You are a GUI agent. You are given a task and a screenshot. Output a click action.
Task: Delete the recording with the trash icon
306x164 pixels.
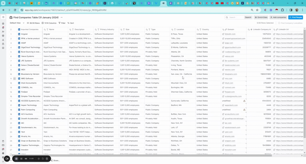point(47,159)
